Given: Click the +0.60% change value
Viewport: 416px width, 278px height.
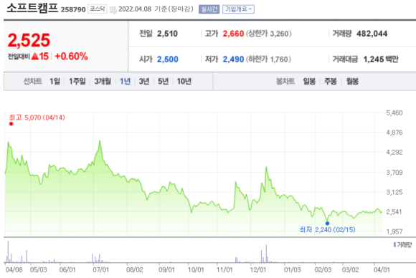Looking at the screenshot, I should 71,56.
